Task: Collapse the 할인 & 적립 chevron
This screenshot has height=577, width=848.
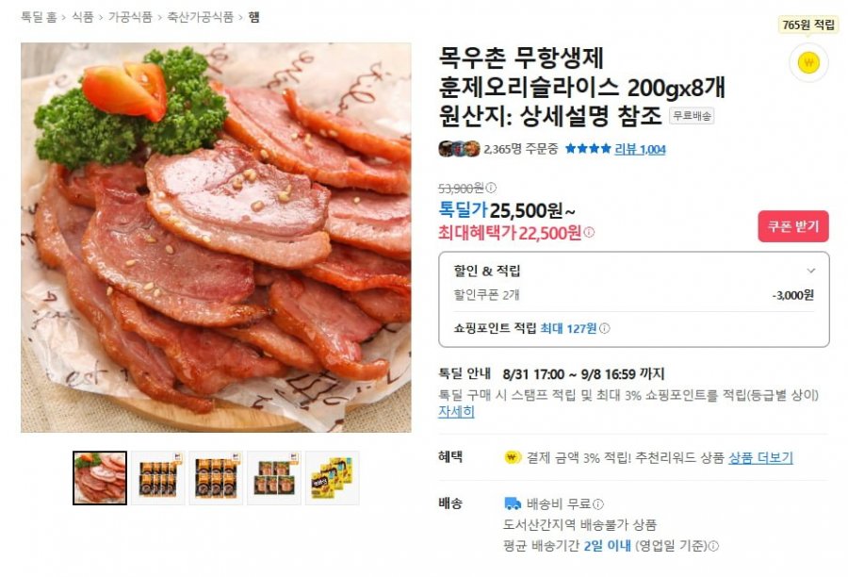Action: [810, 271]
